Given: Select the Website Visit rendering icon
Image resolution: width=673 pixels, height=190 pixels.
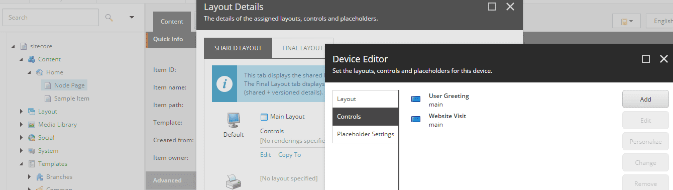Looking at the screenshot, I should pos(416,119).
